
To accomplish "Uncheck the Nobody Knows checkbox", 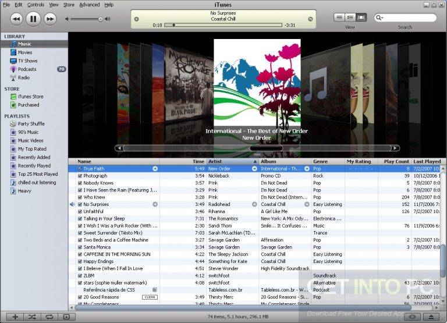I will (80, 183).
